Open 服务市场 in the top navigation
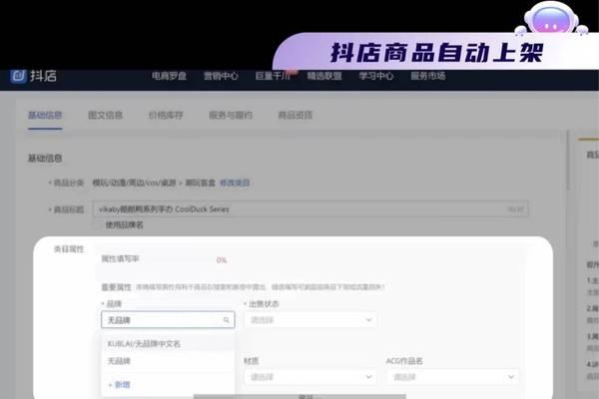 428,76
